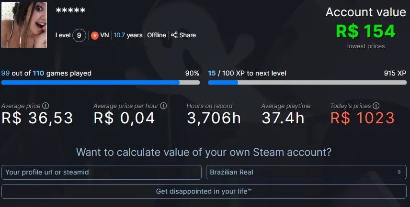Click the 10.7 years account age
This screenshot has height=207, width=410.
pos(128,35)
